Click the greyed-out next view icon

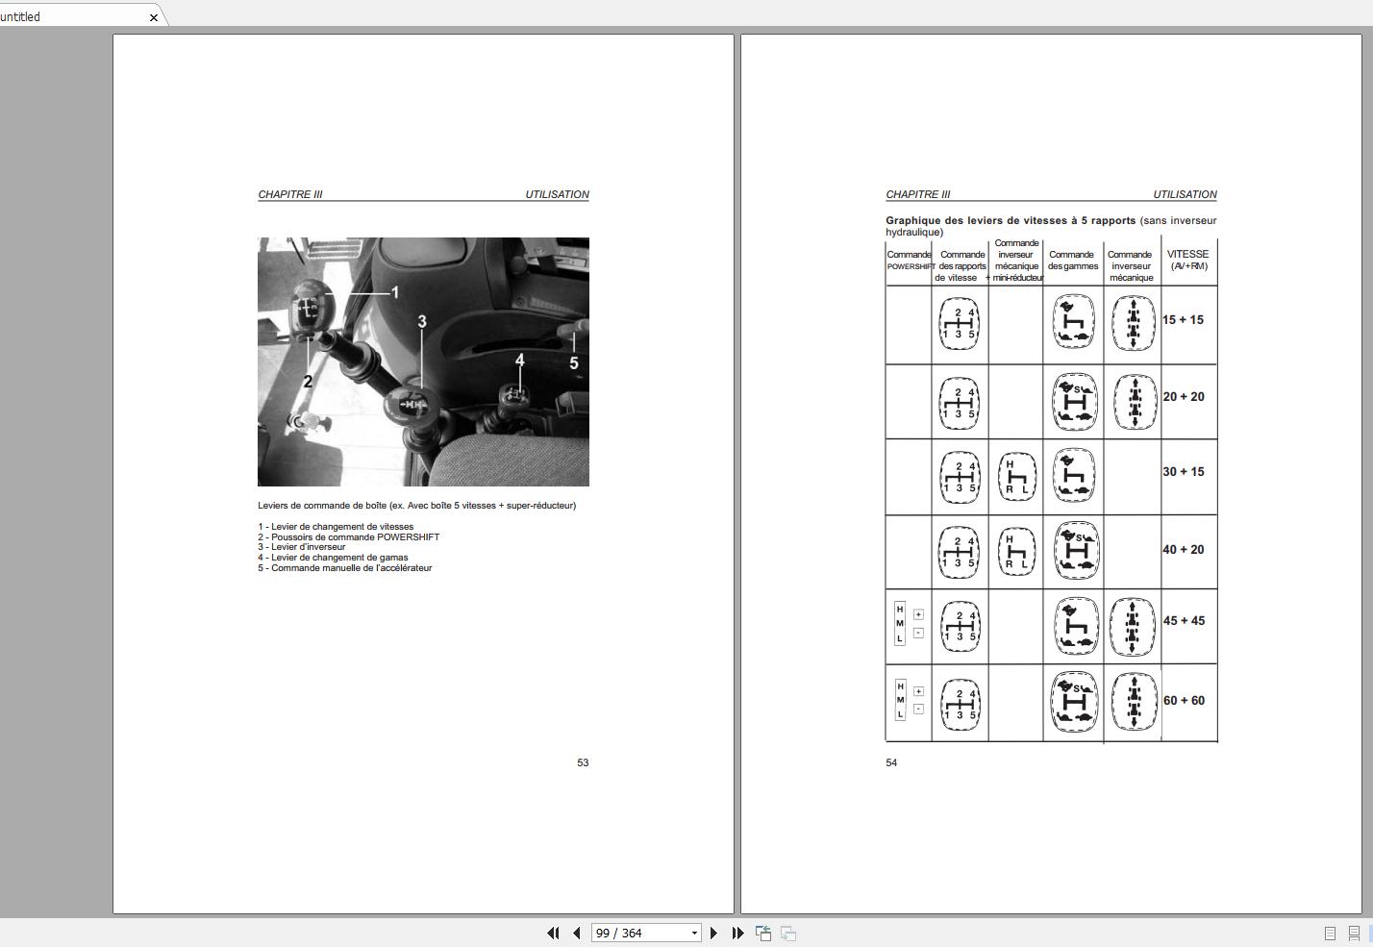[787, 933]
